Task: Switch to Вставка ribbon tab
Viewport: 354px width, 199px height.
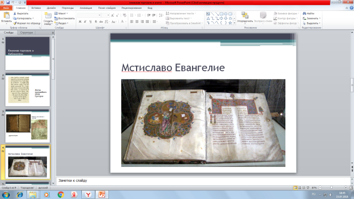Action: (36, 8)
